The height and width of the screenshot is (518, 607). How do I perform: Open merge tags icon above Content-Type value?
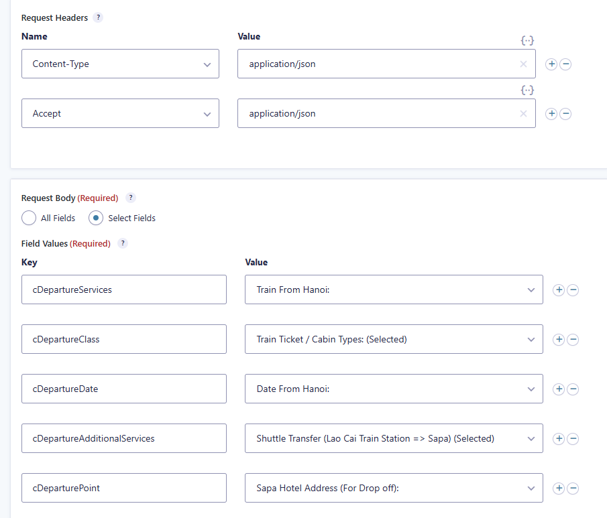tap(527, 40)
